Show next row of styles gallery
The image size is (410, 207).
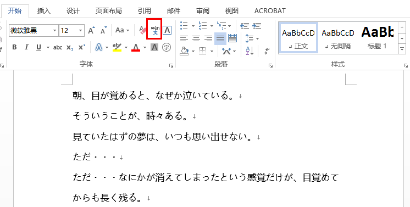(x=402, y=39)
